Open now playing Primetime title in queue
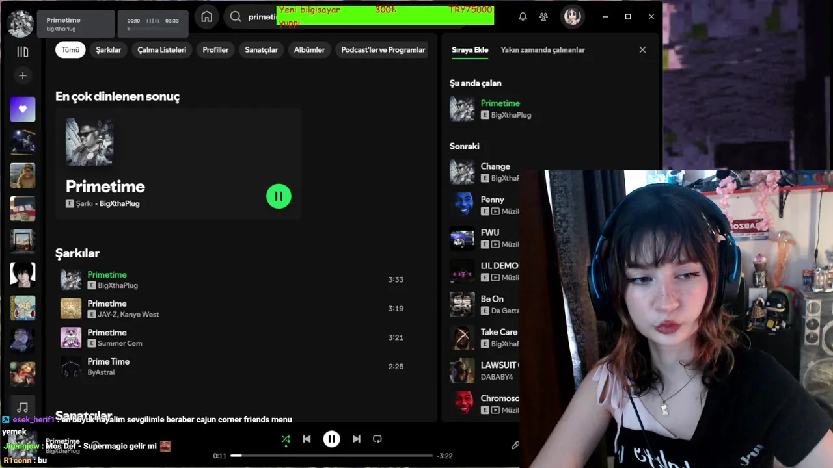The height and width of the screenshot is (468, 833). pos(500,103)
